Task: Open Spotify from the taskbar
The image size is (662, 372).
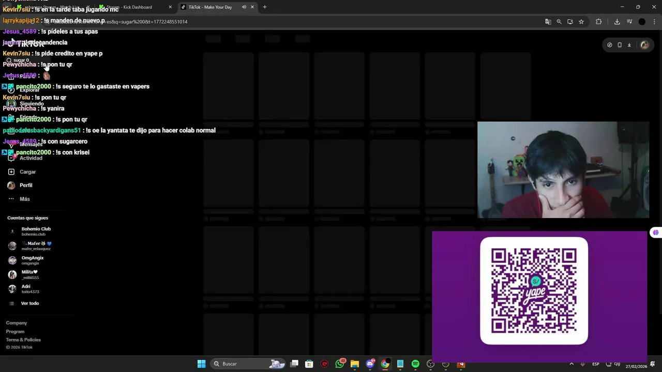Action: (415, 364)
